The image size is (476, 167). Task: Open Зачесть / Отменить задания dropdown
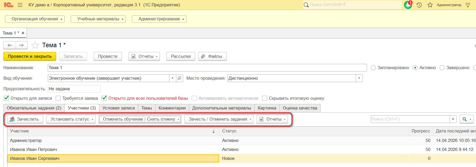tap(219, 119)
